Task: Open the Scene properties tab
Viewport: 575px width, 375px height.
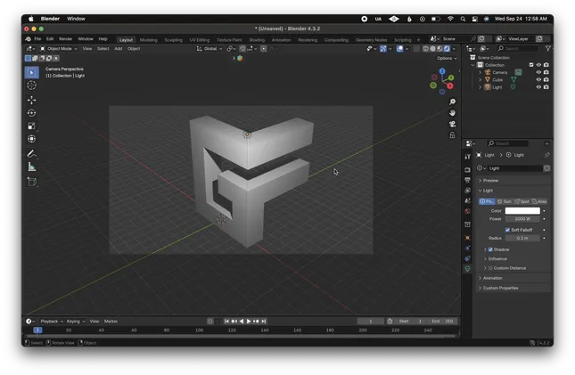Action: click(x=467, y=200)
